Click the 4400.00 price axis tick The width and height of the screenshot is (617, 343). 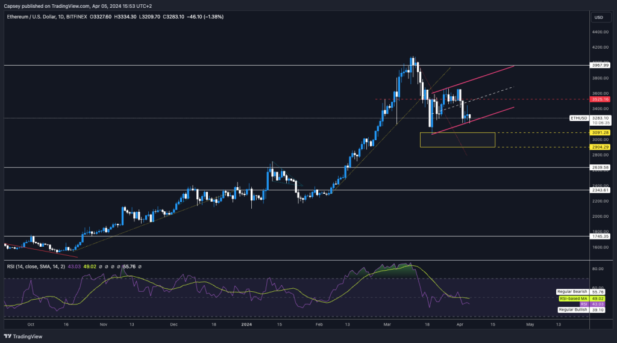[600, 32]
